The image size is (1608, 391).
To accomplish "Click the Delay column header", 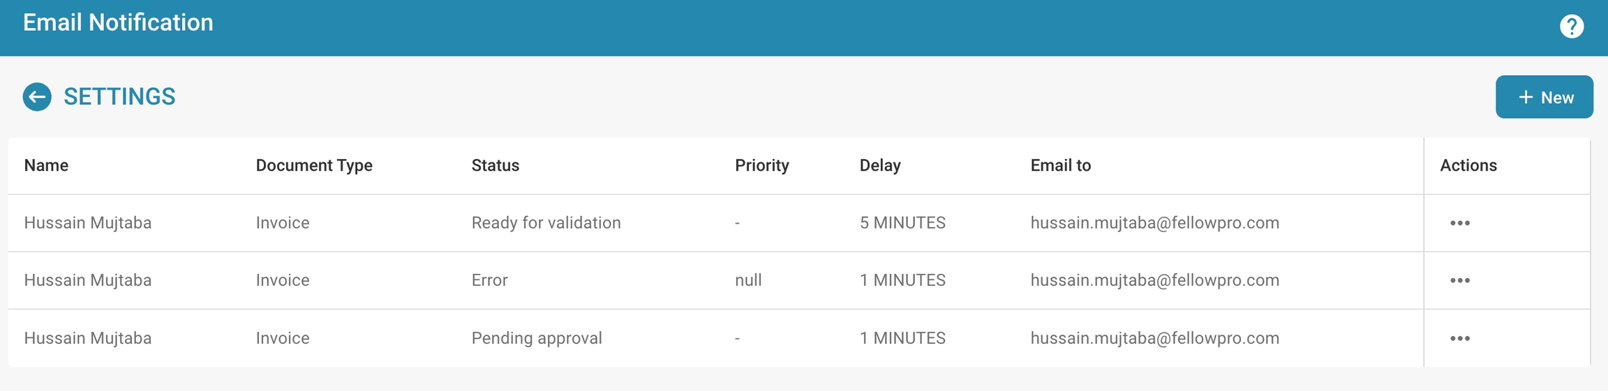I will tap(880, 165).
